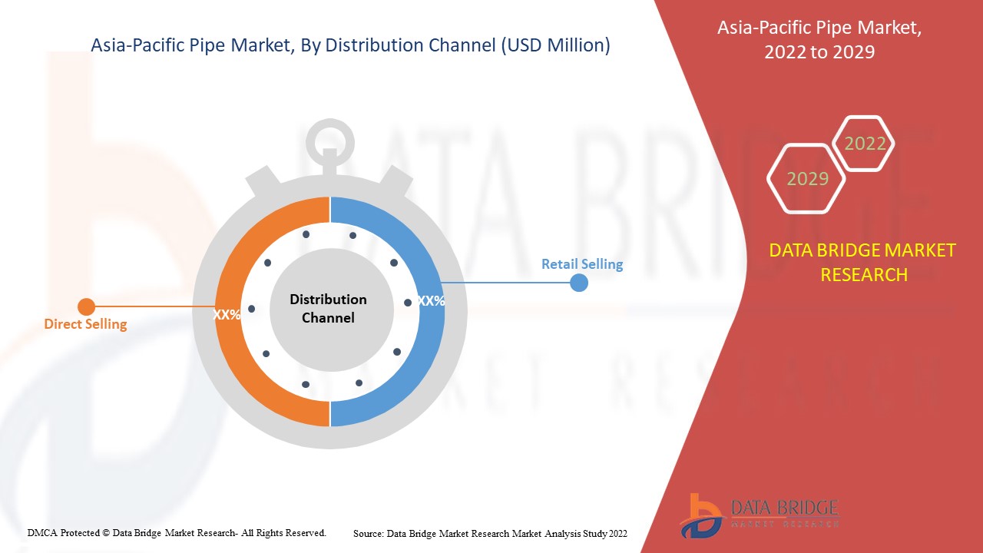Expand the Direct Selling XX% label

point(228,313)
